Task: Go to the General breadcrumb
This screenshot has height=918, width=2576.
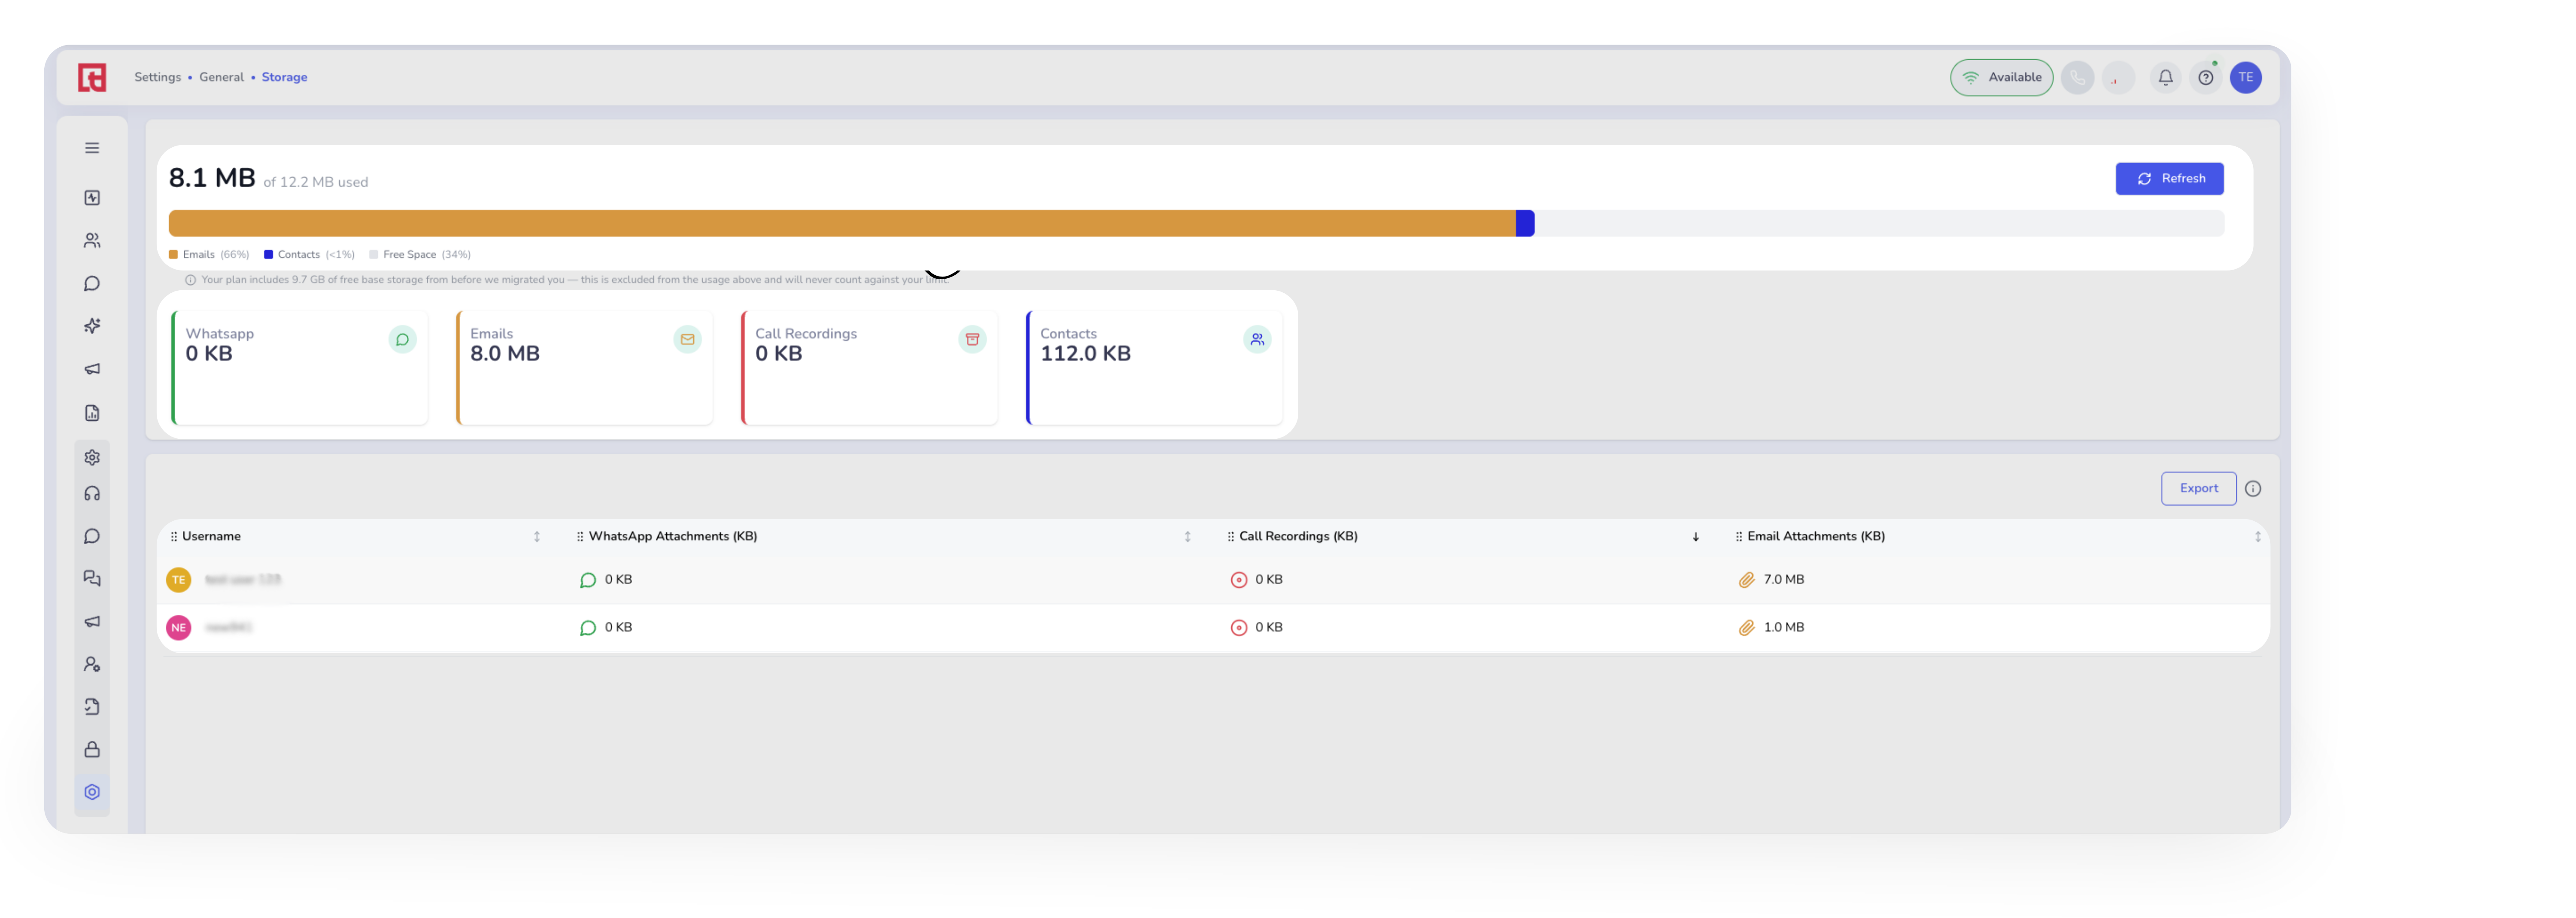Action: [x=221, y=77]
